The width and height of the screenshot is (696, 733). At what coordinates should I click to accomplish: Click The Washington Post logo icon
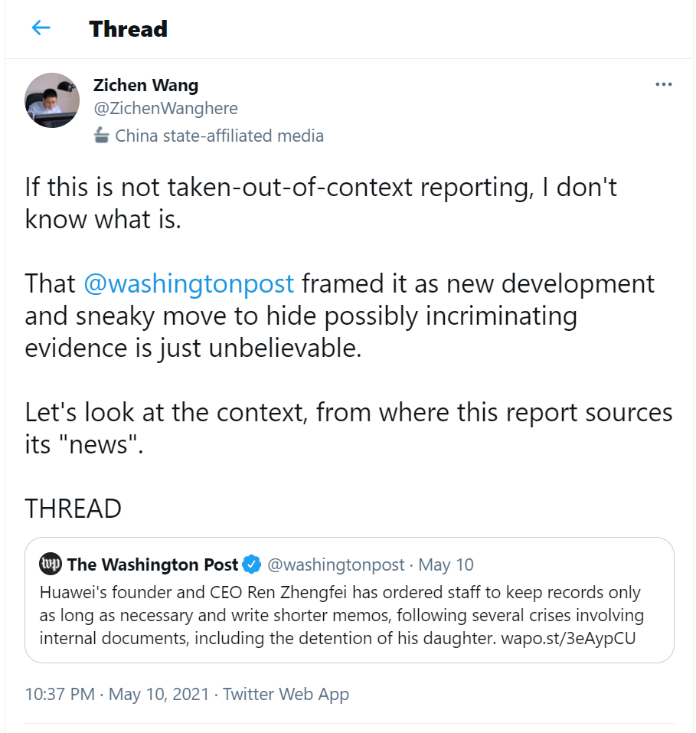[51, 564]
